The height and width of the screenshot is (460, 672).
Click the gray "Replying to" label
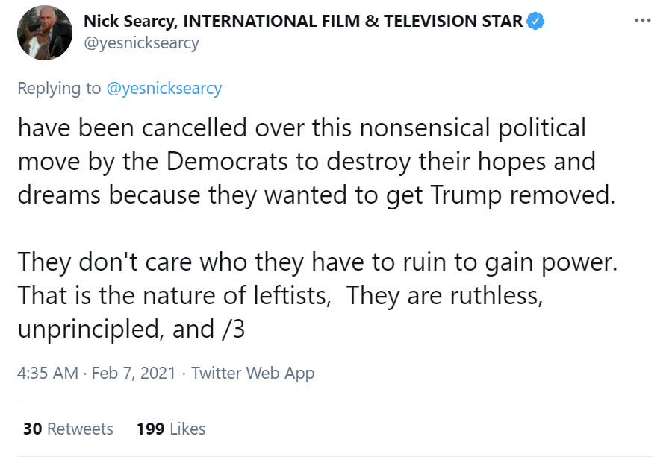pos(59,88)
